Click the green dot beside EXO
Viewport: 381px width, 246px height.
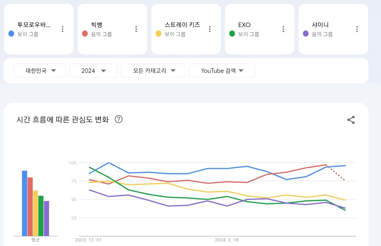(x=232, y=34)
